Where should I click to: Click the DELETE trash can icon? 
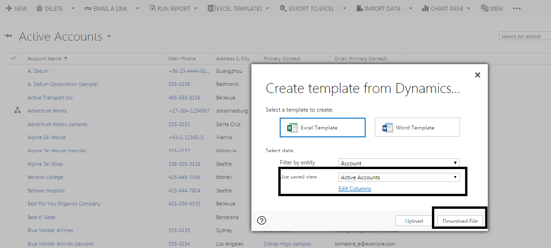[x=39, y=8]
